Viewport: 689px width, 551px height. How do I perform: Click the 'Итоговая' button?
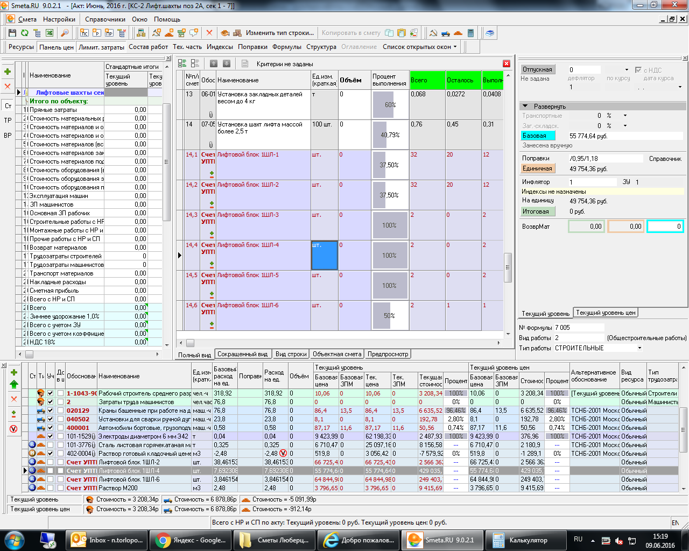click(538, 211)
